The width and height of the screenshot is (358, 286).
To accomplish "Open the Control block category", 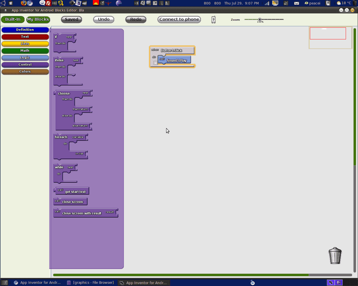I will pos(25,65).
